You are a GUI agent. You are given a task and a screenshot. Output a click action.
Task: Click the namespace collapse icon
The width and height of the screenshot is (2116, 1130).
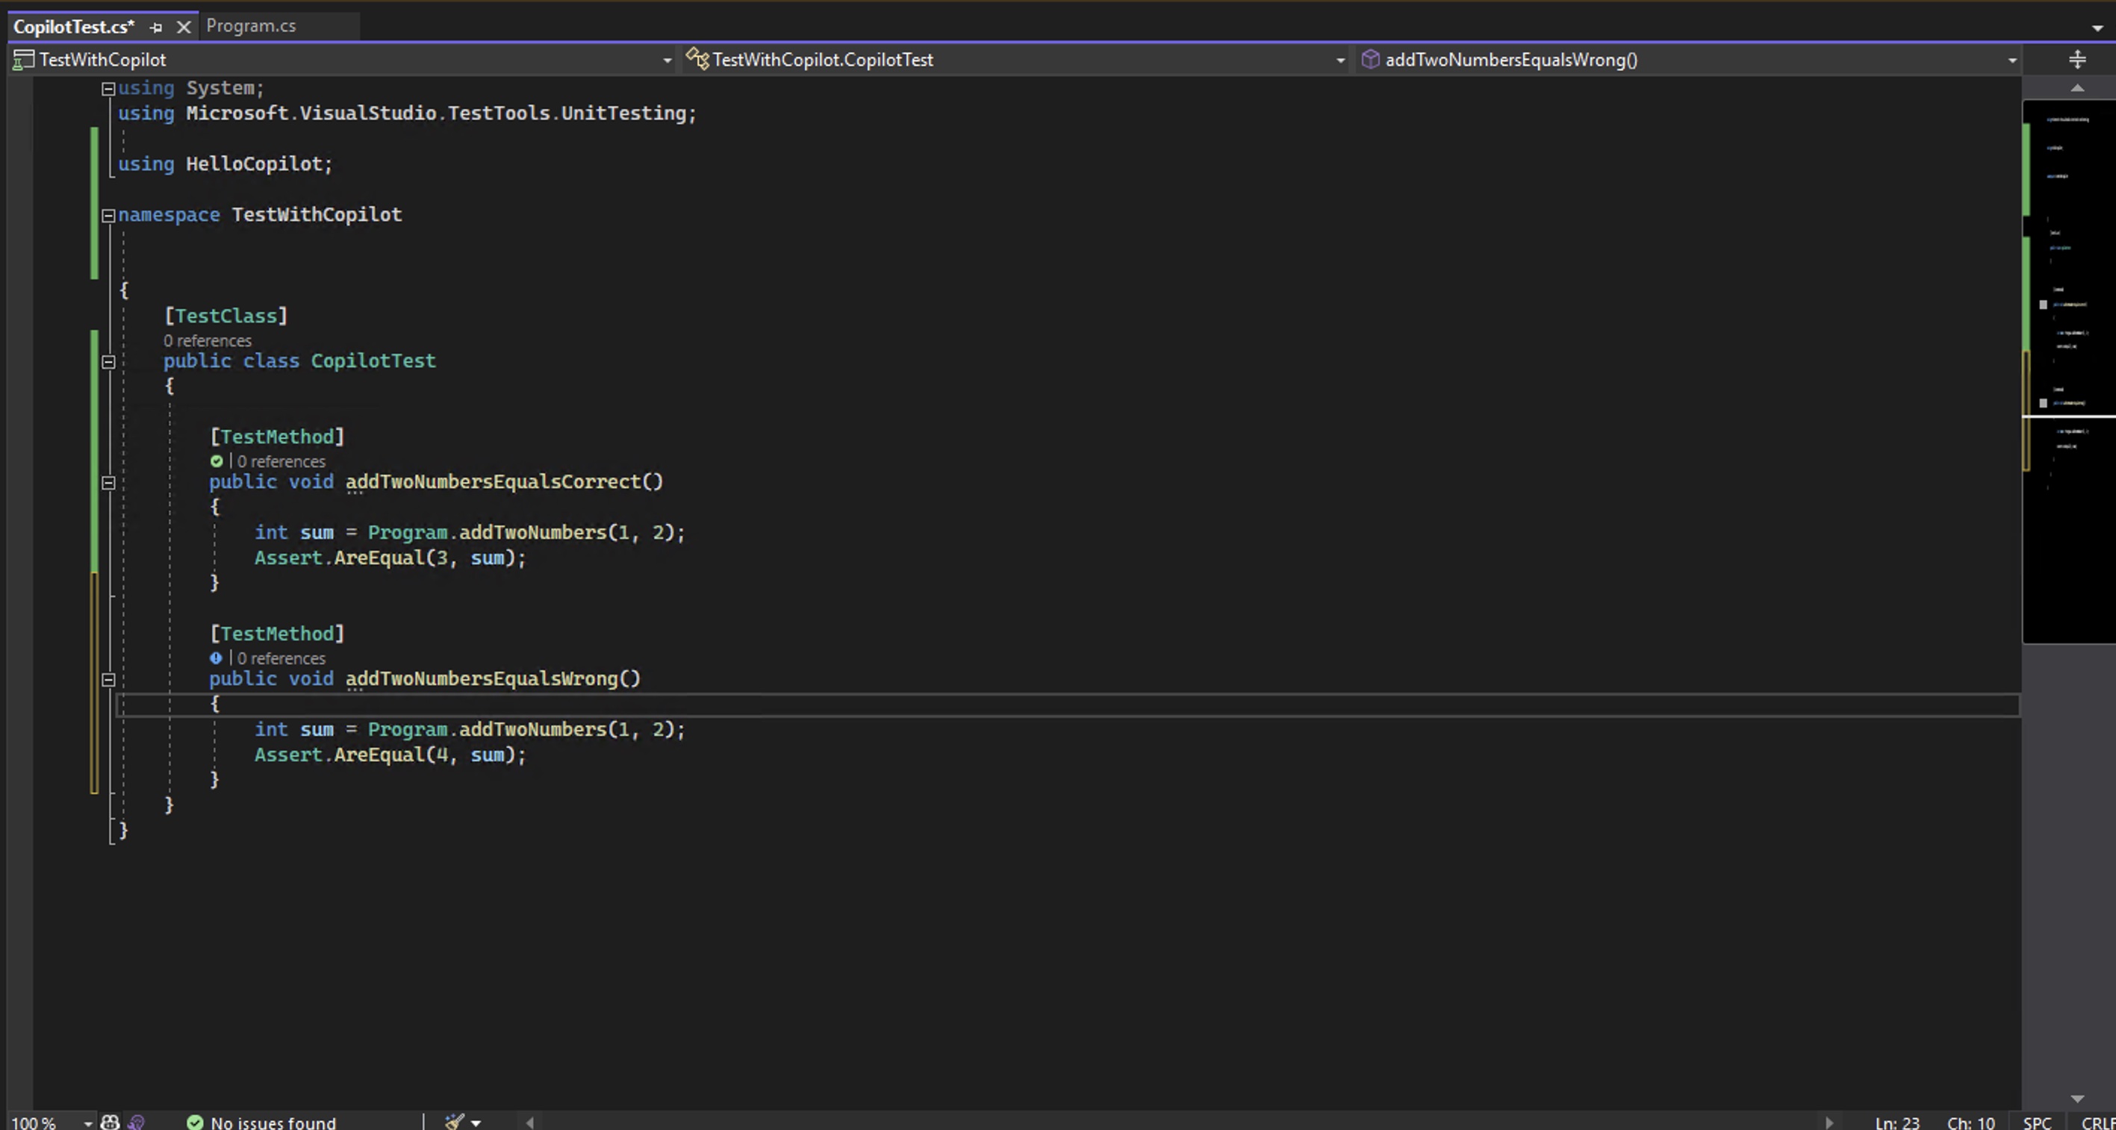click(x=109, y=214)
